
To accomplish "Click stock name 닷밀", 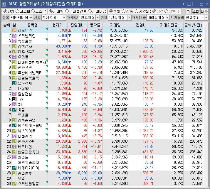I will (21, 178).
